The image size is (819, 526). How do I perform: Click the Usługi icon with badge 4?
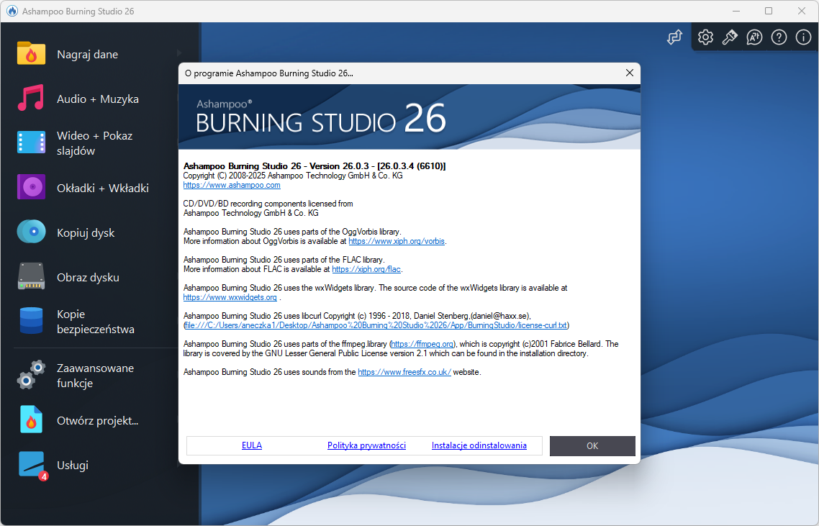point(32,465)
